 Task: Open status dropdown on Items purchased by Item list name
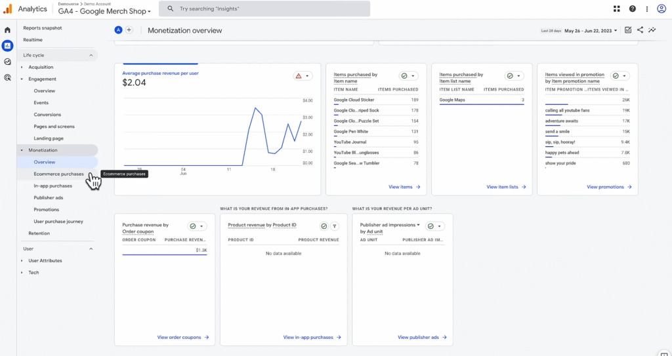[514, 76]
